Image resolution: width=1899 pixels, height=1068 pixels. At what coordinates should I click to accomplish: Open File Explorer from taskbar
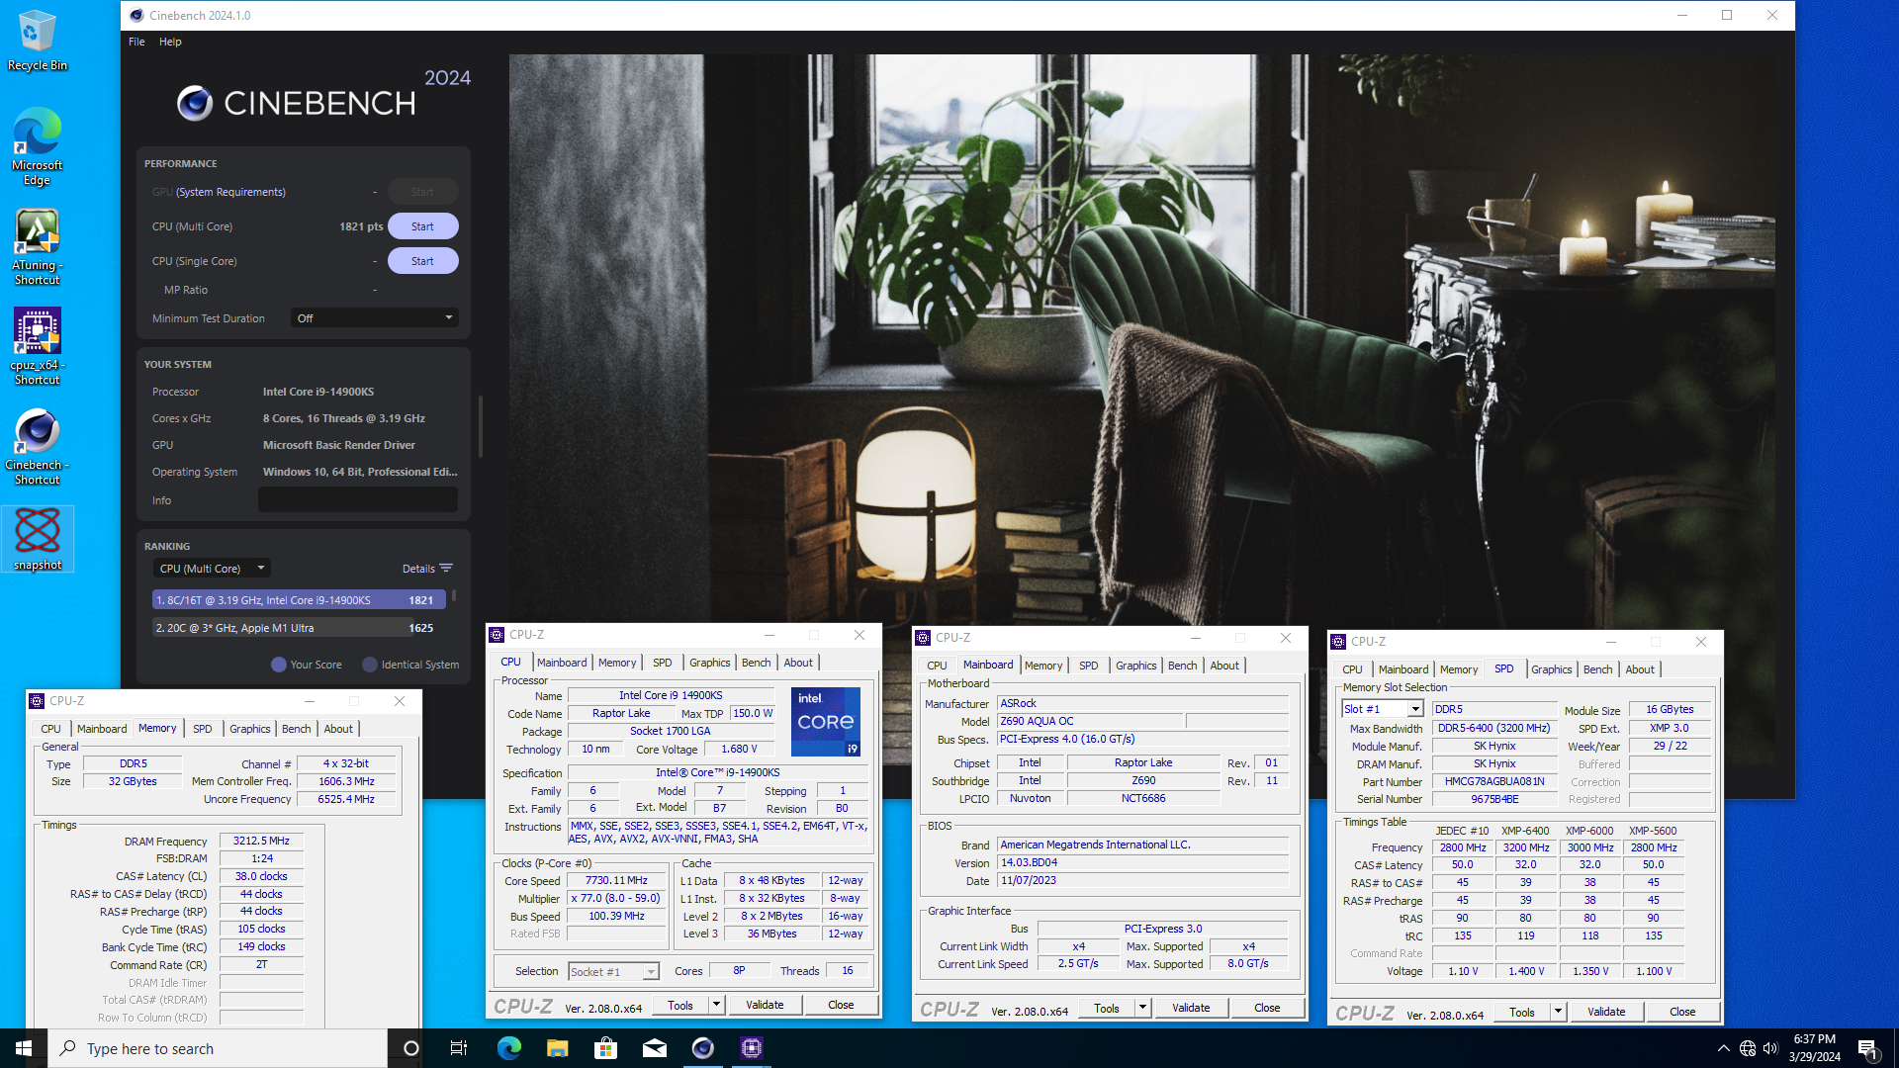557,1048
